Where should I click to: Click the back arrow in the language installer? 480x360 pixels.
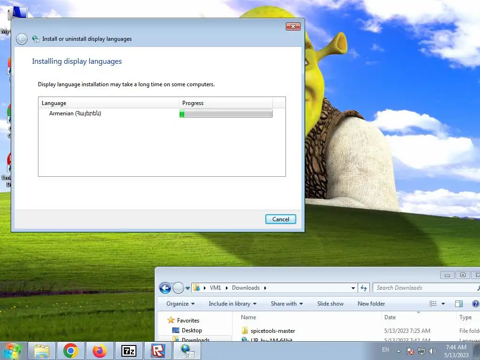[x=22, y=39]
